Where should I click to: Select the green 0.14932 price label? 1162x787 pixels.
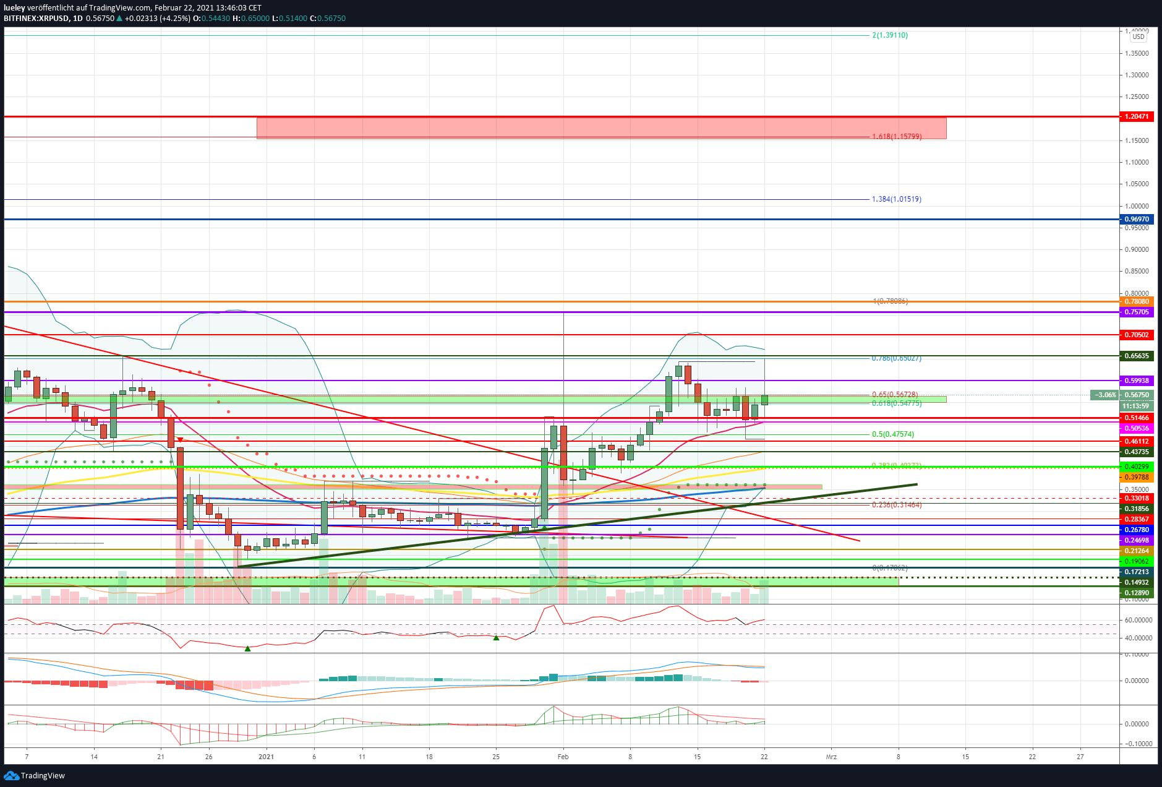[1137, 582]
